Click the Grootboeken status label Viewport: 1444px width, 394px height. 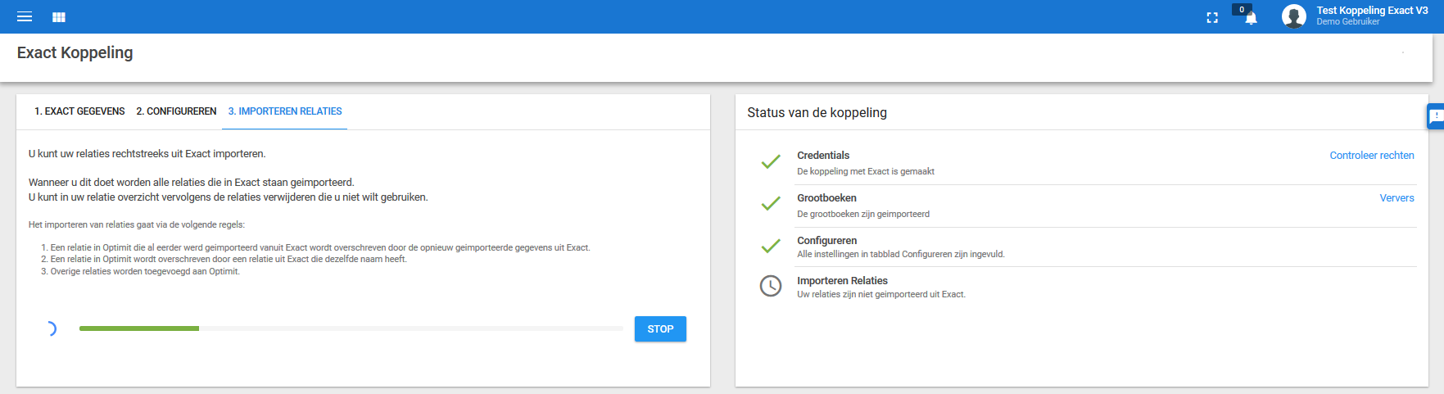pos(826,198)
